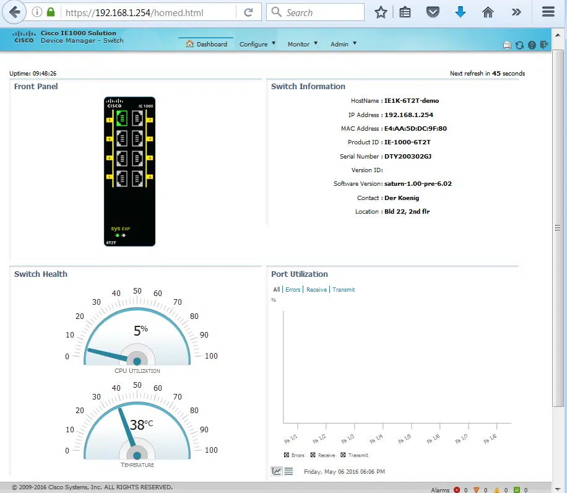Filter port utilization by Transmit
This screenshot has height=493, width=567.
point(344,289)
